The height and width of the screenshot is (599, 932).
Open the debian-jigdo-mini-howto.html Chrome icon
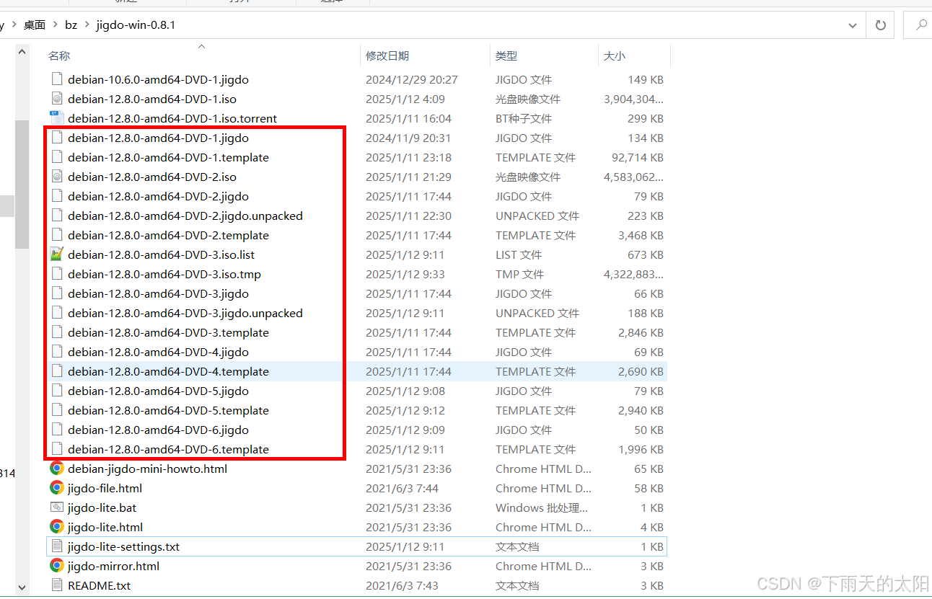(x=57, y=469)
